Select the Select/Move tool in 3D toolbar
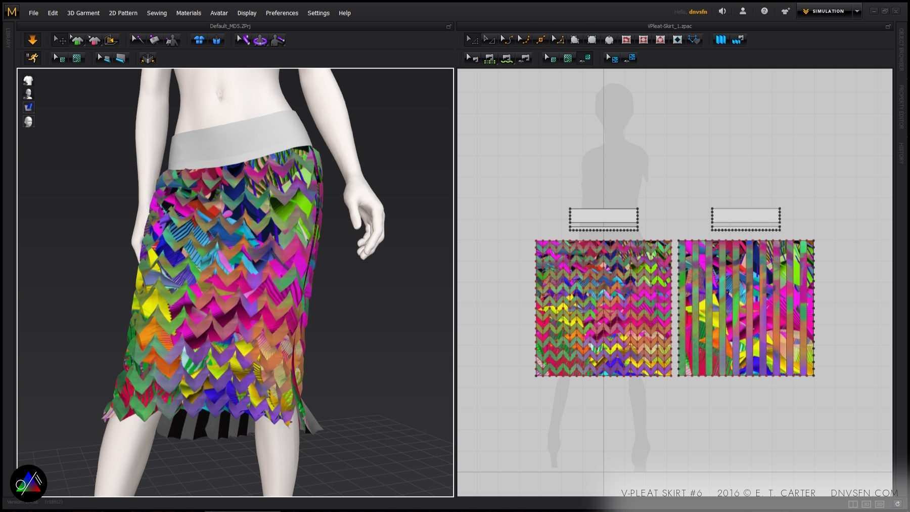 [59, 40]
